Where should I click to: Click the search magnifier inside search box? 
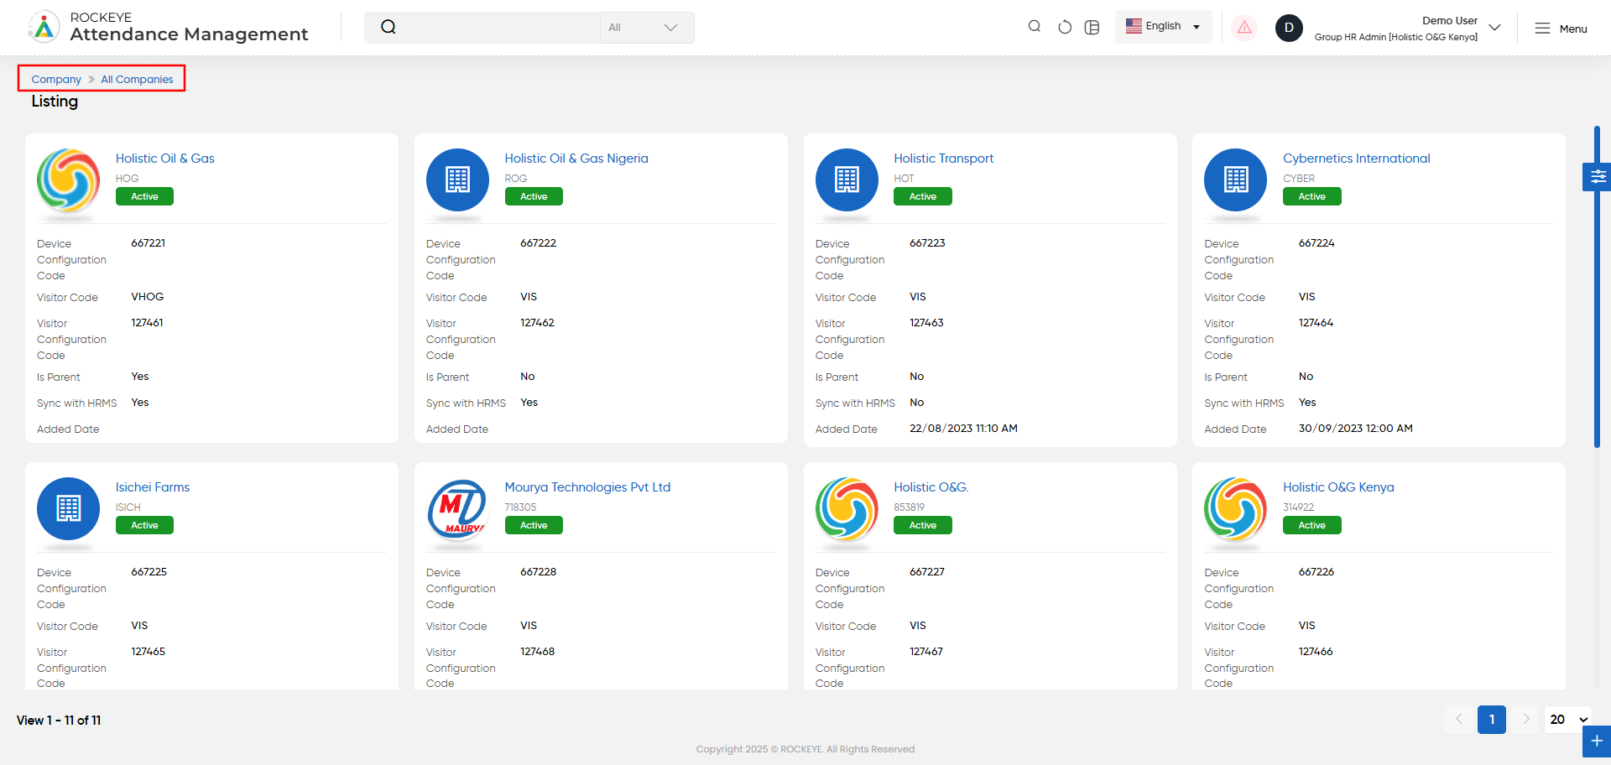point(388,27)
